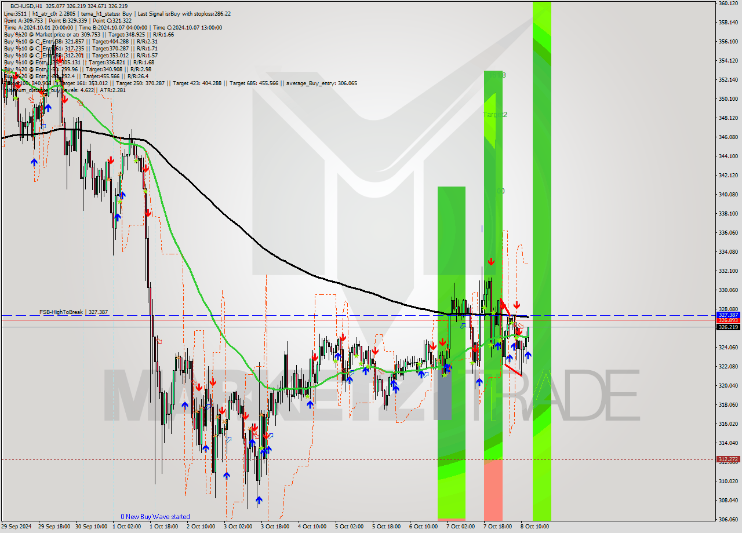
Task: Click the '8 Oct 10:00' time label
Action: tap(536, 527)
